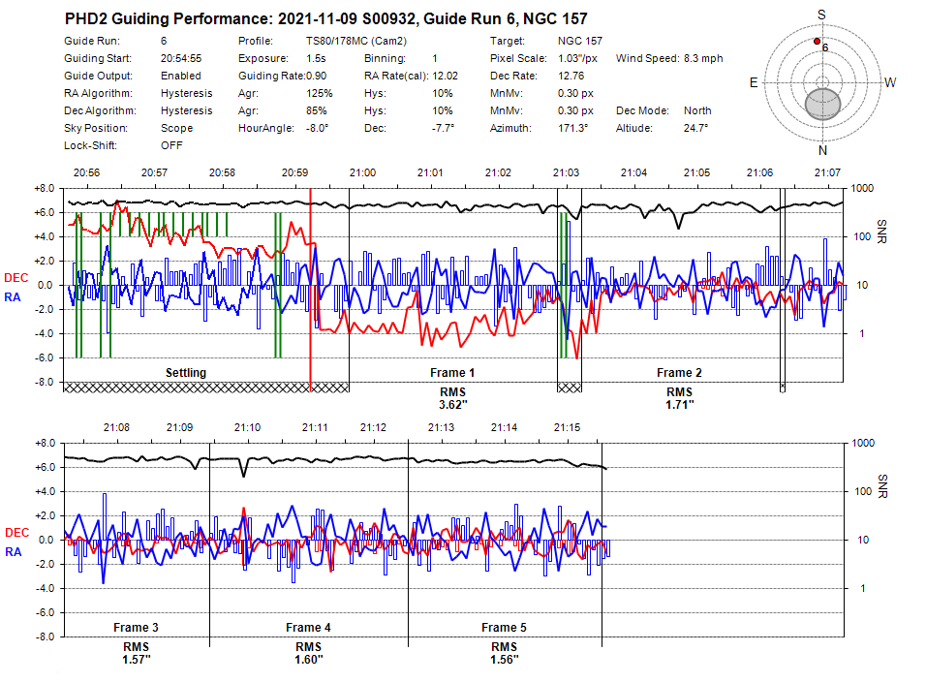The width and height of the screenshot is (926, 683).
Task: Click the RA aggressiveness value "125%"
Action: click(319, 93)
